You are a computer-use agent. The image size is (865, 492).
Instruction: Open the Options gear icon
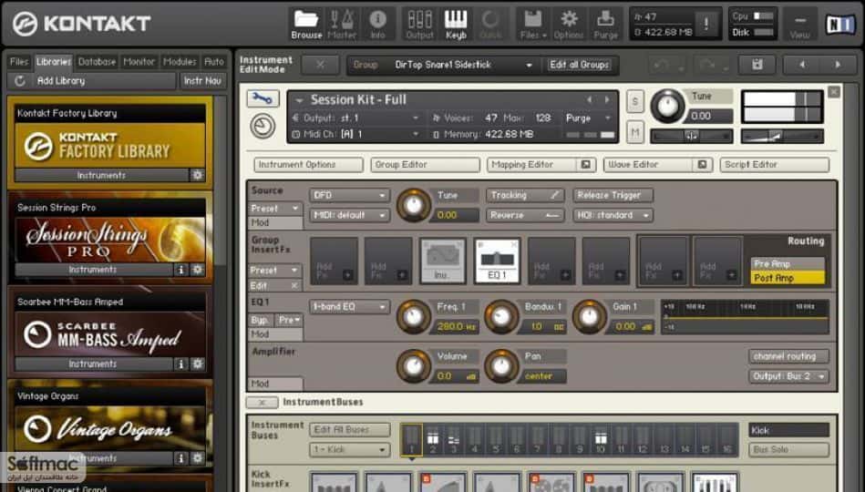pos(569,25)
